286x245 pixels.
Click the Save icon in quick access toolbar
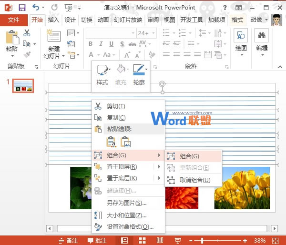coord(22,8)
